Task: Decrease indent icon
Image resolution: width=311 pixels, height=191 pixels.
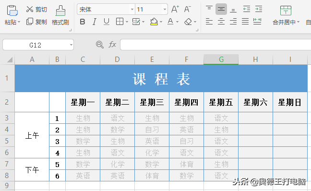Action: pyautogui.click(x=247, y=9)
